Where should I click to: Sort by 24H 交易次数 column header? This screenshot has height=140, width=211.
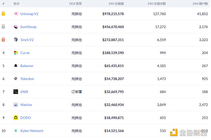(156, 4)
